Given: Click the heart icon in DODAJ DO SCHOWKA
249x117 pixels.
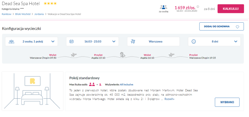Looking at the screenshot, I should pos(237,27).
